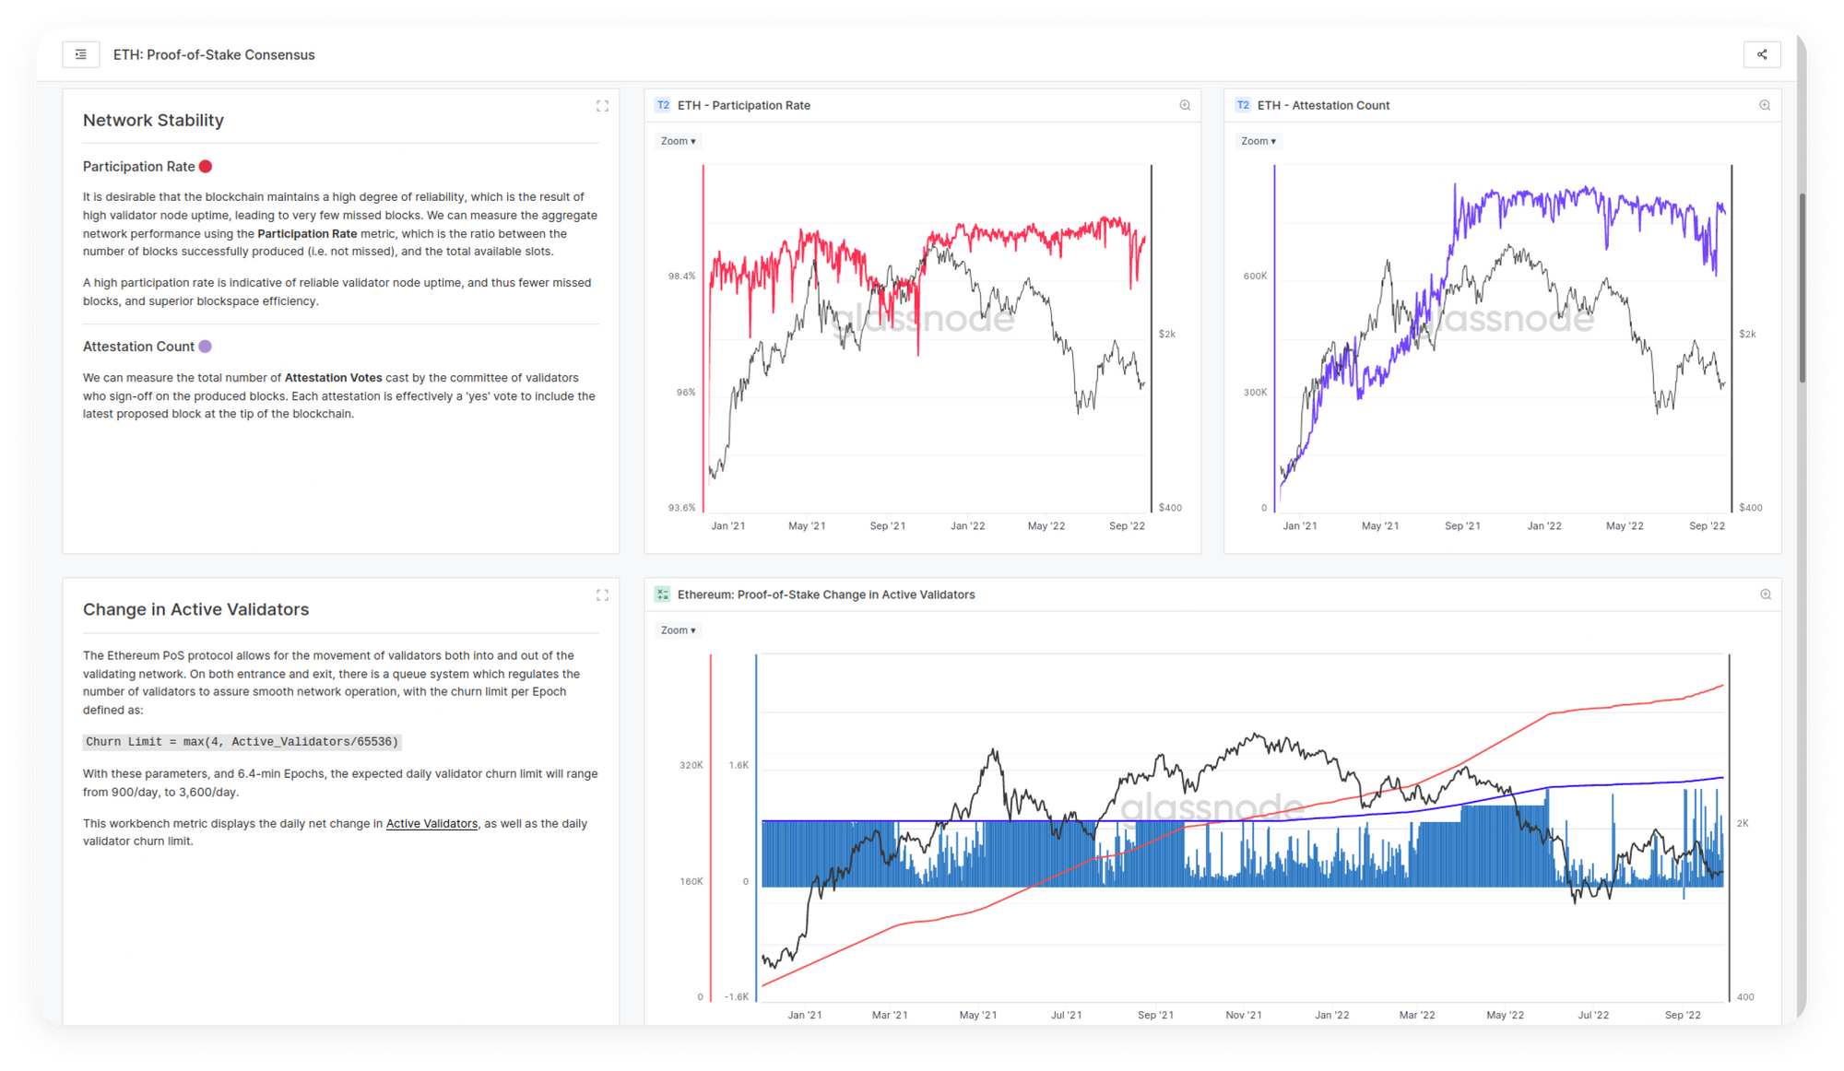Follow the Active Validators link
1844x1071 pixels.
point(431,824)
